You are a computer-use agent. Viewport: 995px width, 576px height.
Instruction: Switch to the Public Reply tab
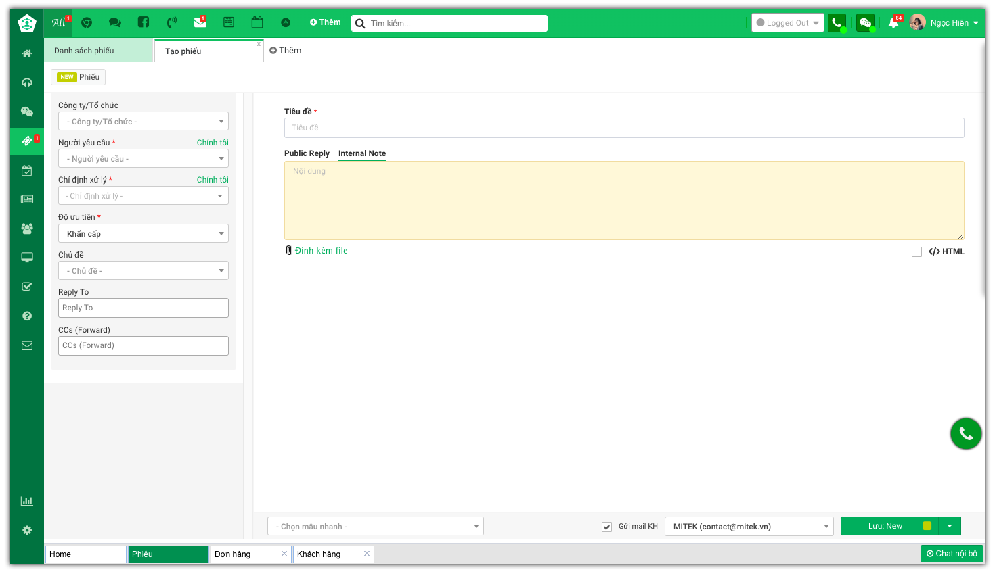(307, 153)
